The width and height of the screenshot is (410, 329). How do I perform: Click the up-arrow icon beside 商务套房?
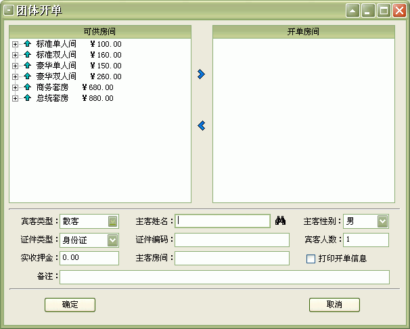click(x=28, y=87)
